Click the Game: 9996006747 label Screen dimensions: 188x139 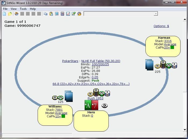[22, 25]
